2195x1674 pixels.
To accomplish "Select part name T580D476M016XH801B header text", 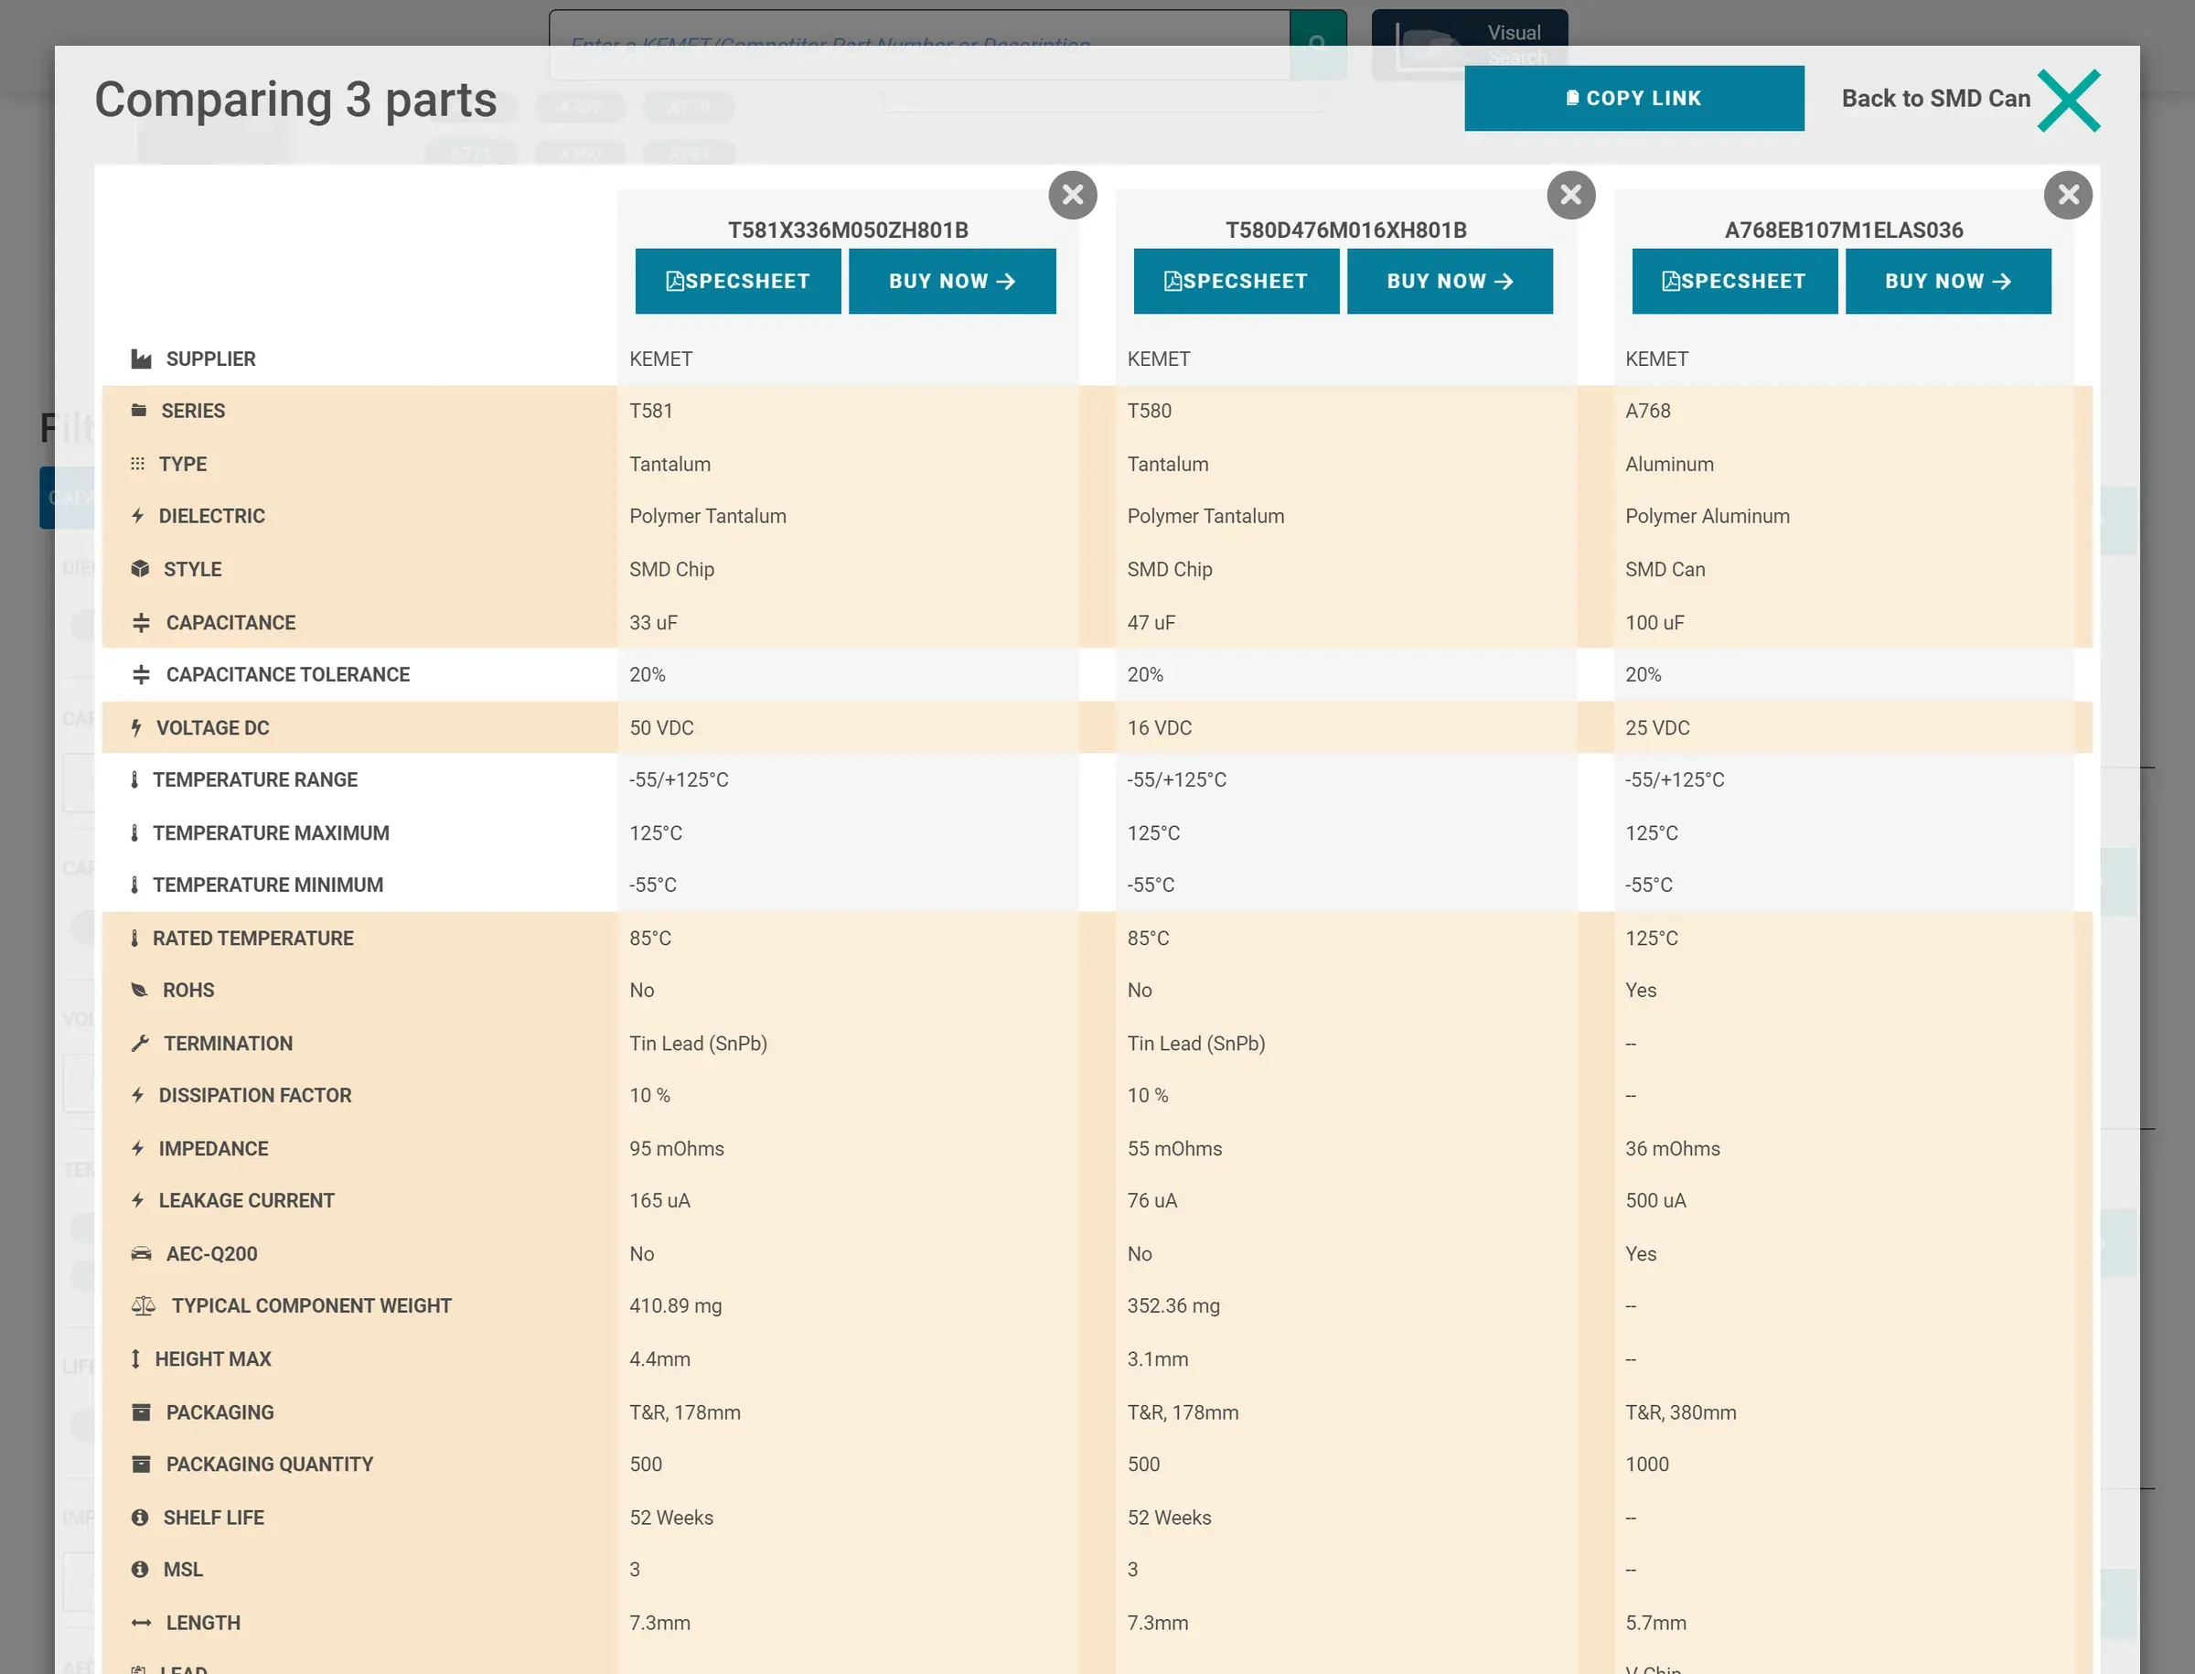I will tap(1345, 231).
